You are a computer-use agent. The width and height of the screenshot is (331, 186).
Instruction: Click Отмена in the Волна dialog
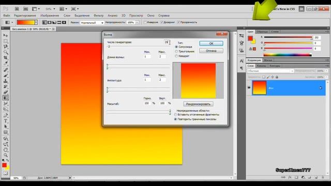pos(211,51)
